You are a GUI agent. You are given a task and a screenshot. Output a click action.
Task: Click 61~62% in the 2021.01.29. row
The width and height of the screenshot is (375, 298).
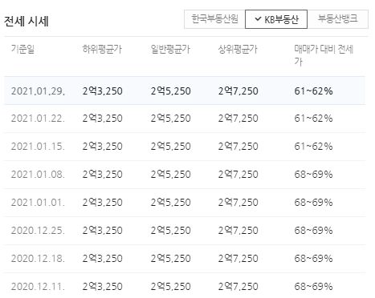coord(313,91)
